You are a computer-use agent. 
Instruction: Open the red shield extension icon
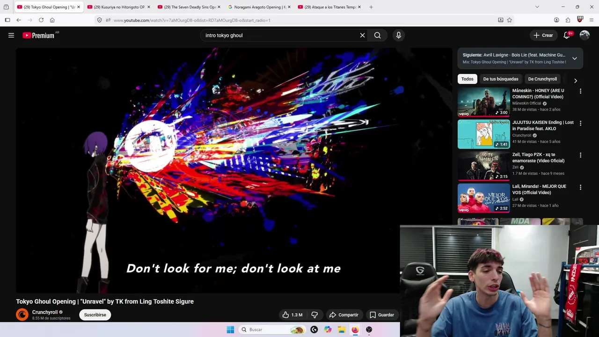tap(580, 20)
